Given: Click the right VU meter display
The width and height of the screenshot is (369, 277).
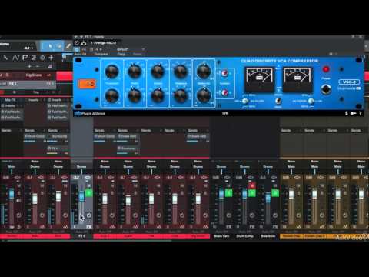Looking at the screenshot, I should click(x=298, y=79).
